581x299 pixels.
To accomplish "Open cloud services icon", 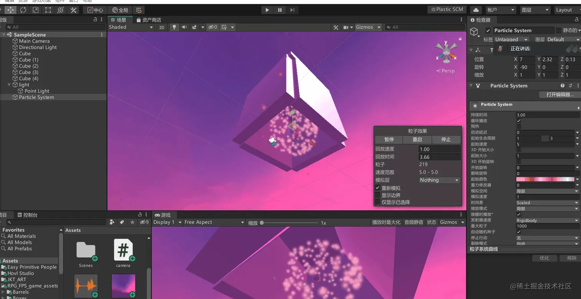I will point(476,10).
